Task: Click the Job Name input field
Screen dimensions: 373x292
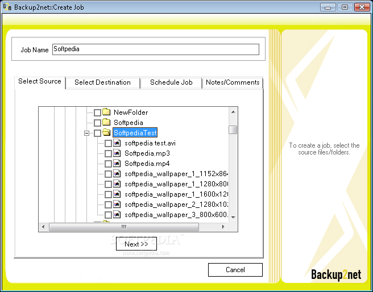Action: click(x=156, y=49)
